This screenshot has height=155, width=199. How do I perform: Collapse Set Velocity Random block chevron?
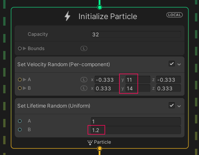(x=179, y=64)
